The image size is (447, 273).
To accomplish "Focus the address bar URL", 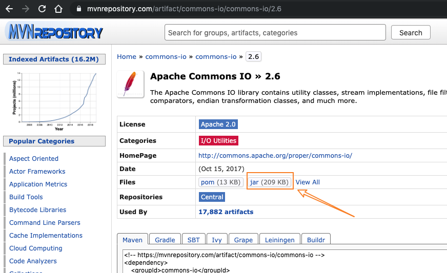I will point(184,9).
